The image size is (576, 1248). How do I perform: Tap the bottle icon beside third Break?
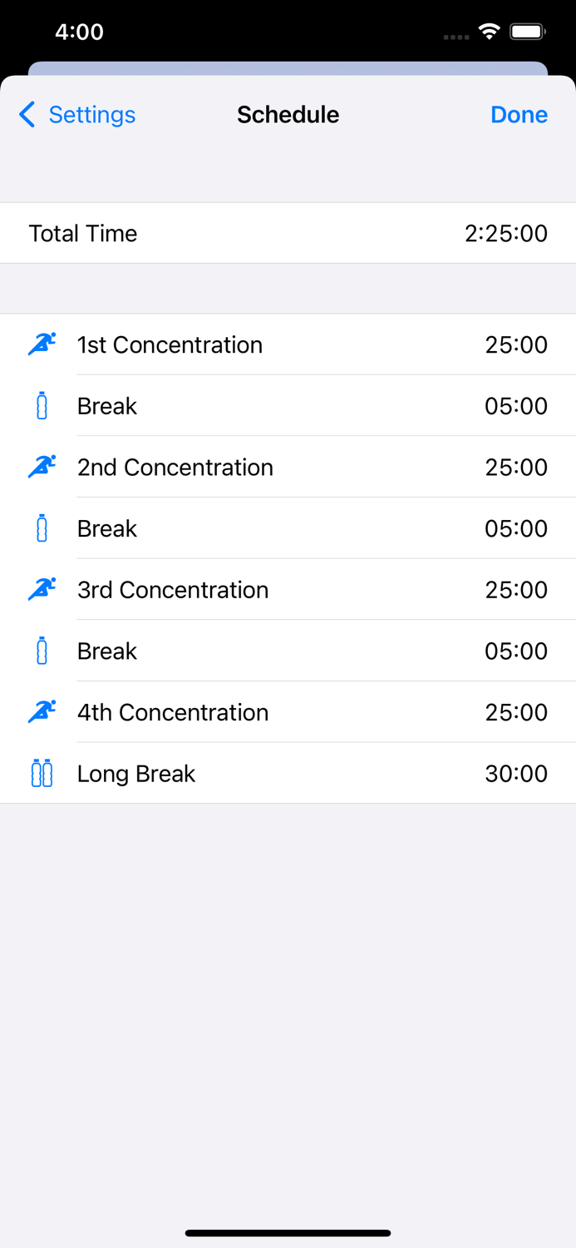pos(41,651)
